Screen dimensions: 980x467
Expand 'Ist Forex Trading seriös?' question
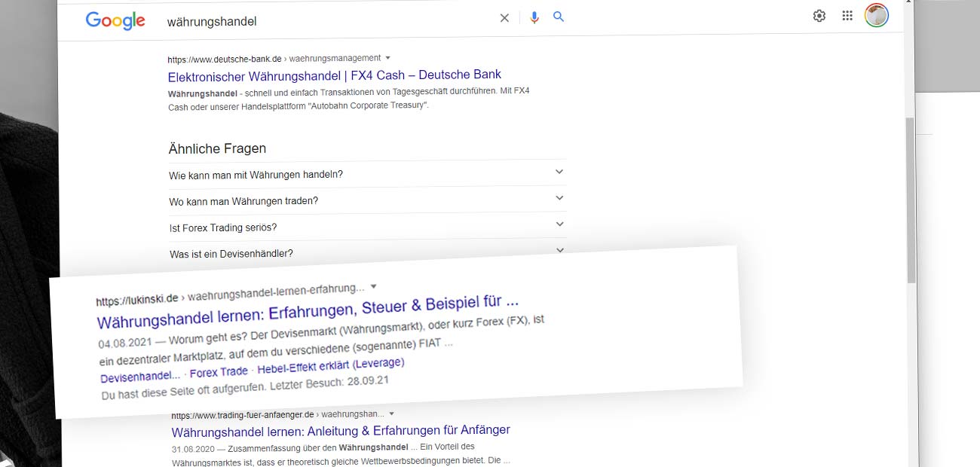367,227
